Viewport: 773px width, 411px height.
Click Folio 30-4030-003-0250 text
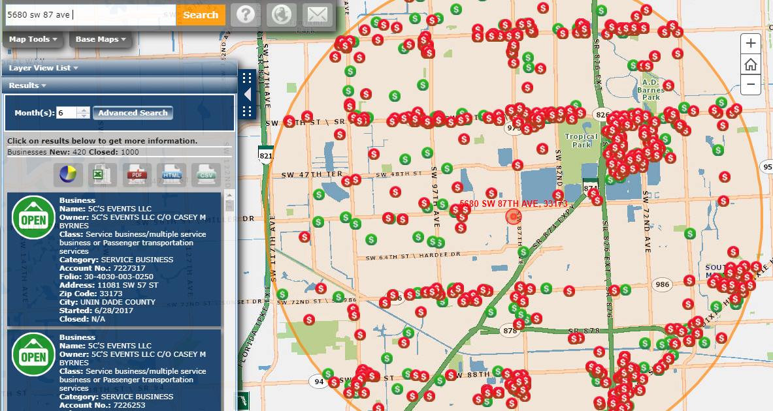pyautogui.click(x=107, y=277)
